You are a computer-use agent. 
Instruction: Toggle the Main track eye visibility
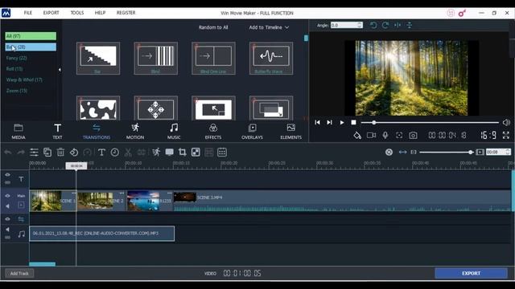[x=7, y=196]
